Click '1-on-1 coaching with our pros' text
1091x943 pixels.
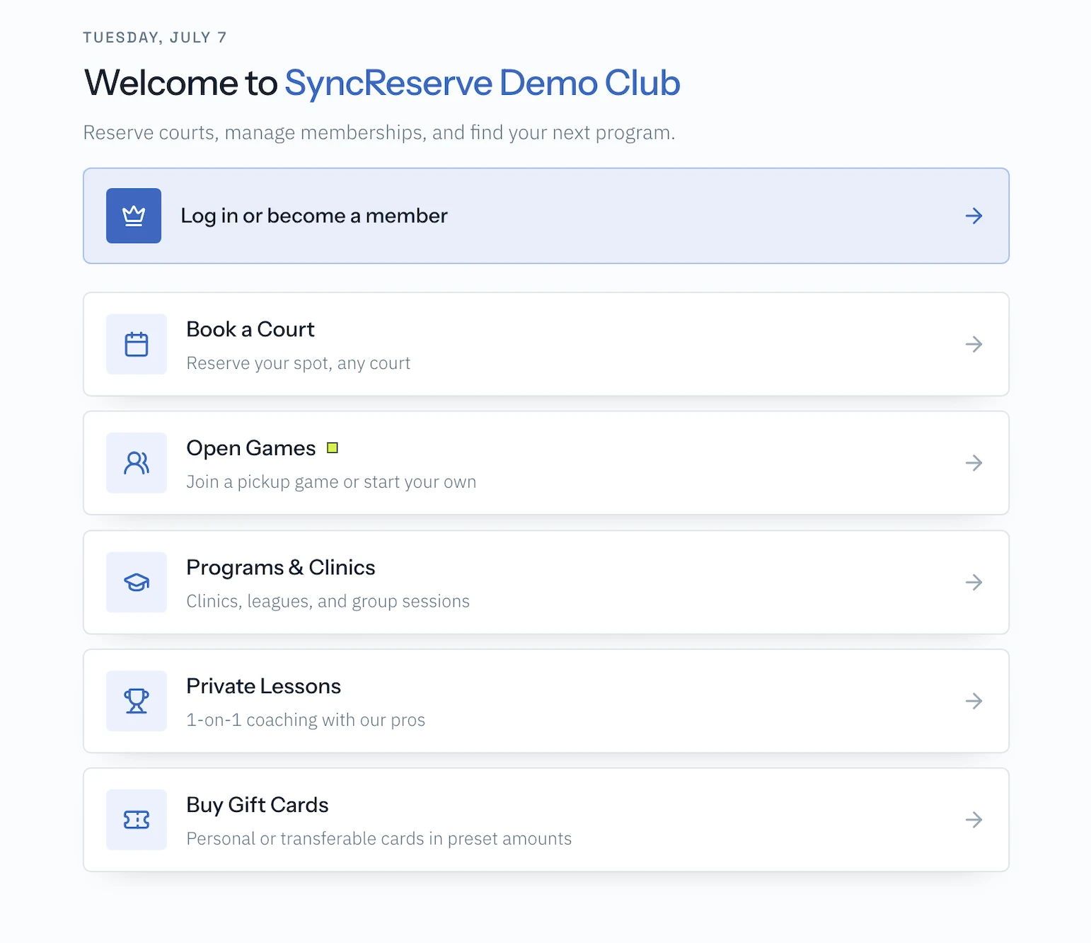tap(306, 720)
